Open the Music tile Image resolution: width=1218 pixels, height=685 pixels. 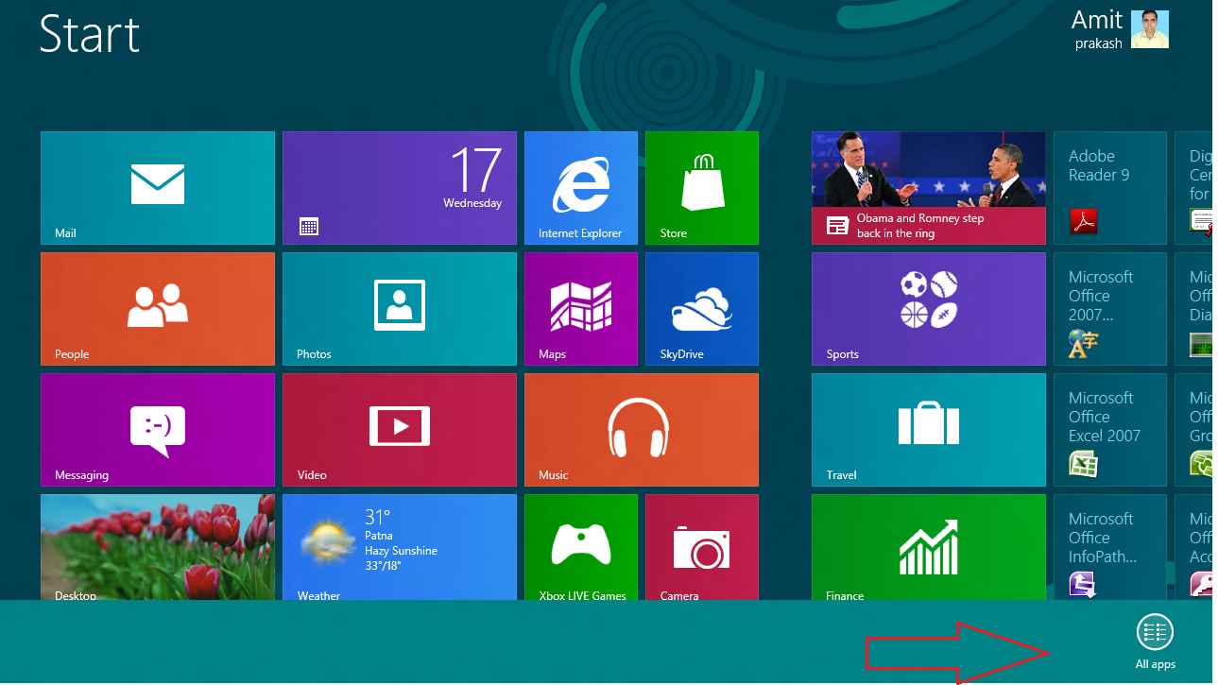point(642,430)
